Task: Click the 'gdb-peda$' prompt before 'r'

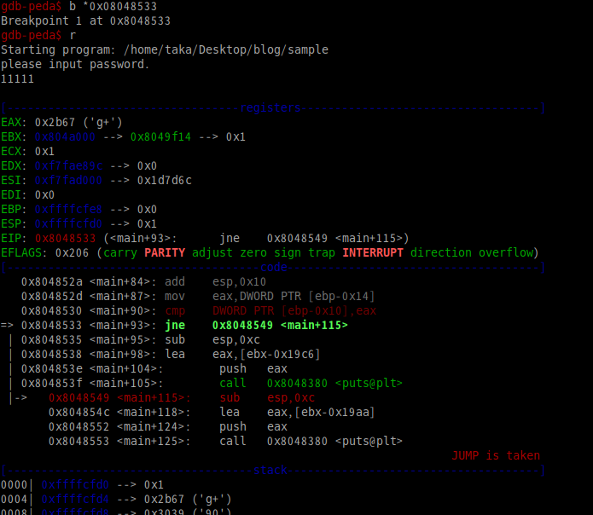Action: coord(31,36)
